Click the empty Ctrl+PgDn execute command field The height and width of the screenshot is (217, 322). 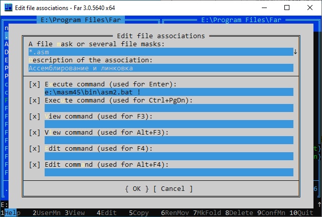click(169, 108)
